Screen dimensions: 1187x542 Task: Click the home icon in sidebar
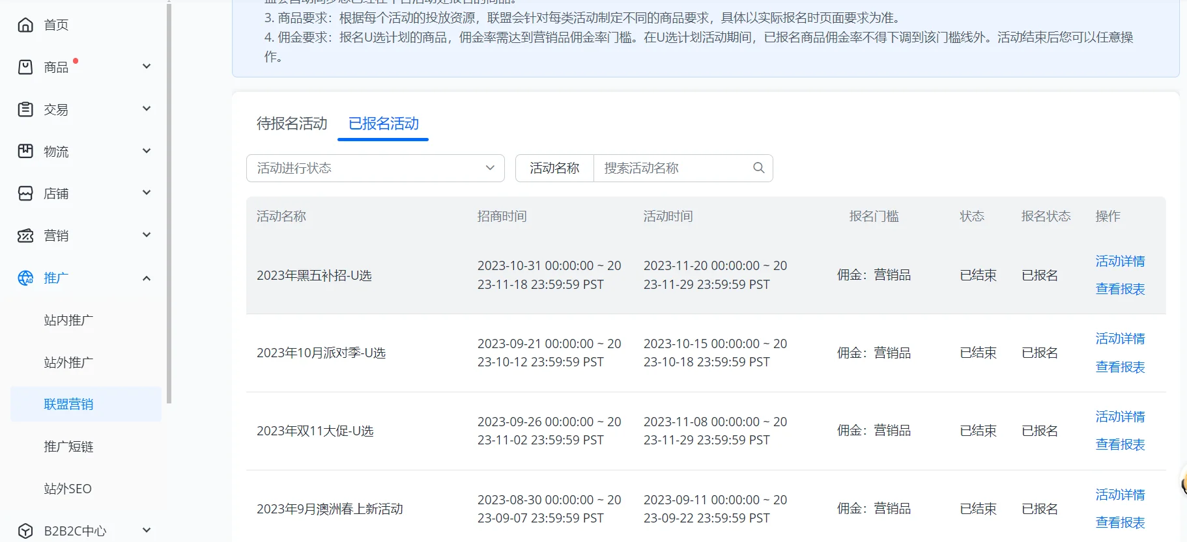coord(25,25)
